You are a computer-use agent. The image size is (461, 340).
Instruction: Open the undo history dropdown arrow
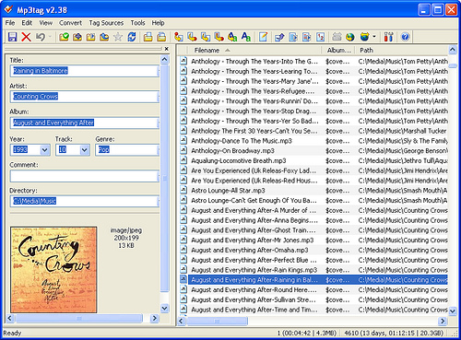tap(50, 37)
